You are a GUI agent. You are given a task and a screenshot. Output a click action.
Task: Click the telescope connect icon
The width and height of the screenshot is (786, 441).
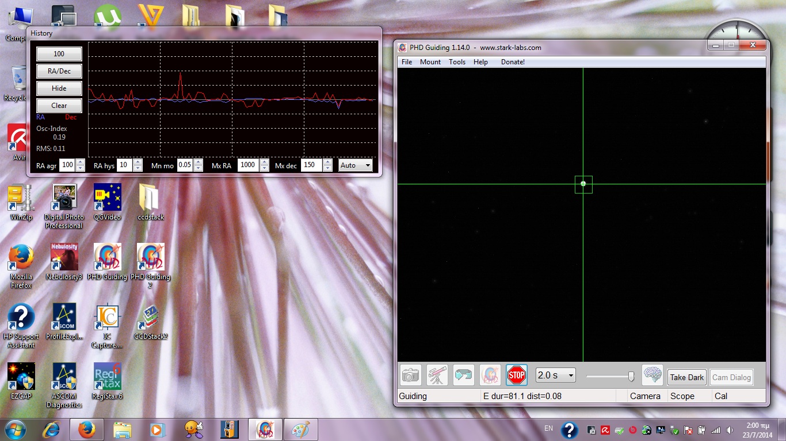point(437,375)
